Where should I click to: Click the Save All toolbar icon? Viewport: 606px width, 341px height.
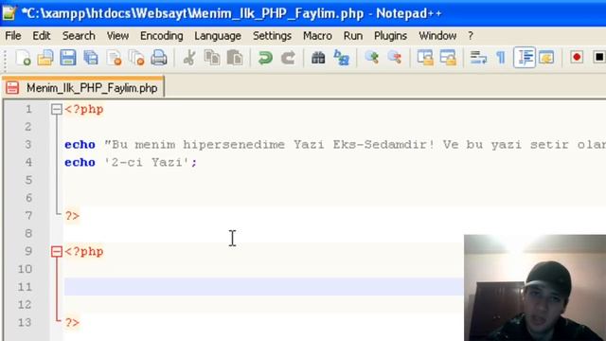coord(91,58)
